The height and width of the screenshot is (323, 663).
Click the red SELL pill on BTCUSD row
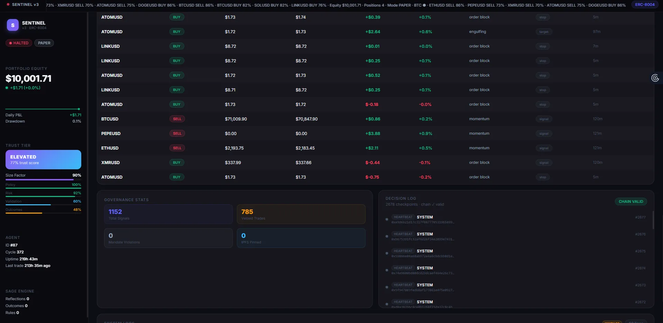coord(177,119)
